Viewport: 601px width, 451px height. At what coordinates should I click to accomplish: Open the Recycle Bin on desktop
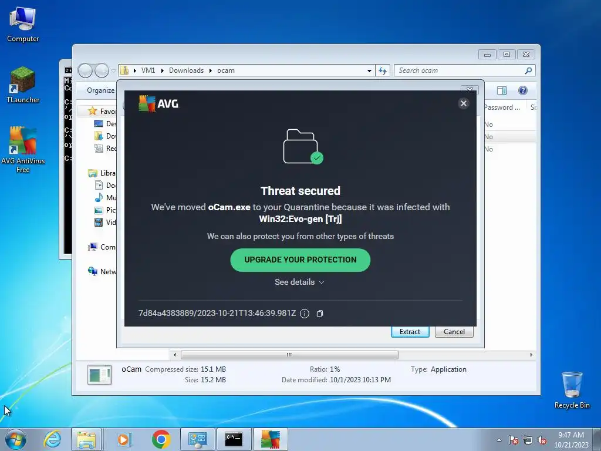click(572, 390)
